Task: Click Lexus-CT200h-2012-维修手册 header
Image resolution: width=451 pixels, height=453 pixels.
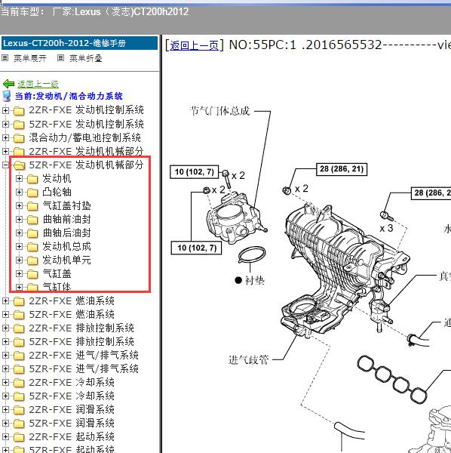Action: pyautogui.click(x=79, y=43)
